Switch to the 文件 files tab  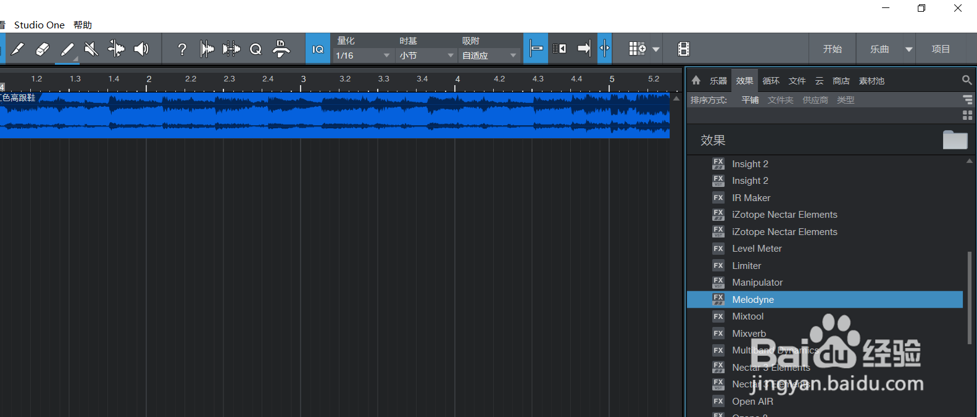pos(797,81)
